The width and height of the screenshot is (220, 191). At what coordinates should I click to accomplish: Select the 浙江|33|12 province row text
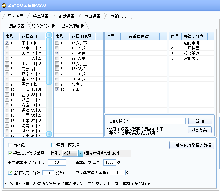31,100
